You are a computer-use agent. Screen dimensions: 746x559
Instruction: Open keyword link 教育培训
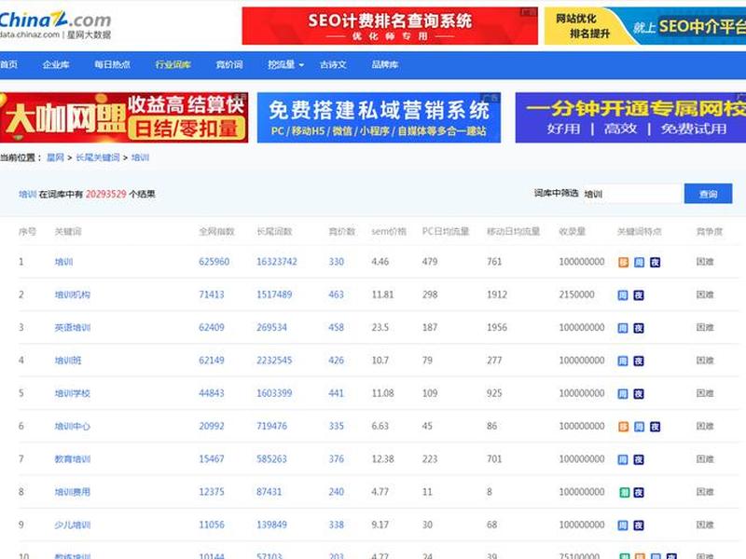coord(73,459)
